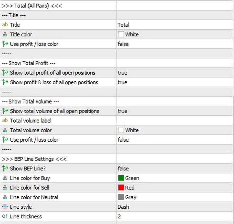Image resolution: width=234 pixels, height=224 pixels.
Task: Click the boolean icon beside Show BEP Line?
Action: pyautogui.click(x=5, y=168)
